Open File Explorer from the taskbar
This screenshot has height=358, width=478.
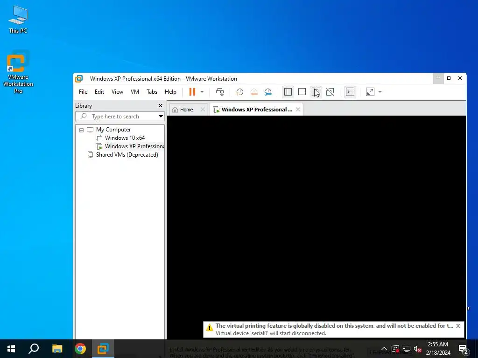57,349
